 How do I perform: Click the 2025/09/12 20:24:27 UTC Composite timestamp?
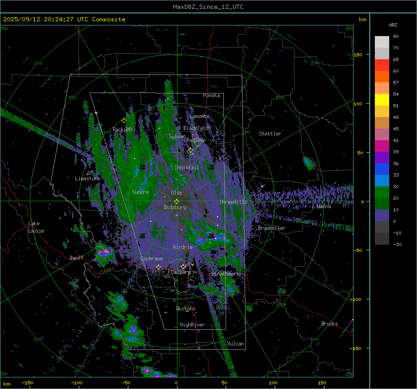point(64,19)
